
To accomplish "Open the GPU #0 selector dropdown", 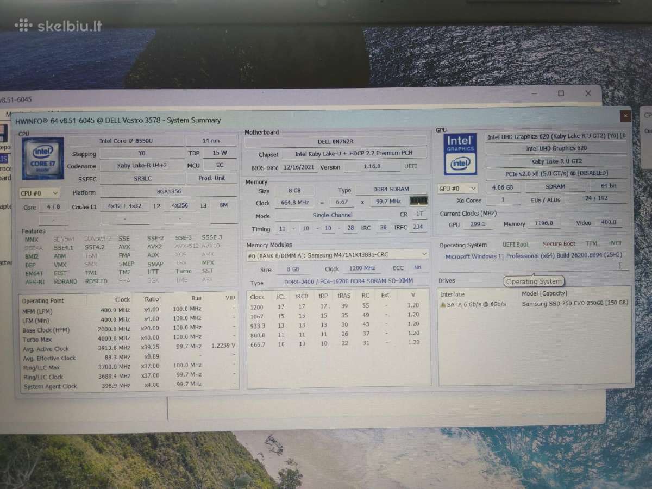I will pos(457,188).
